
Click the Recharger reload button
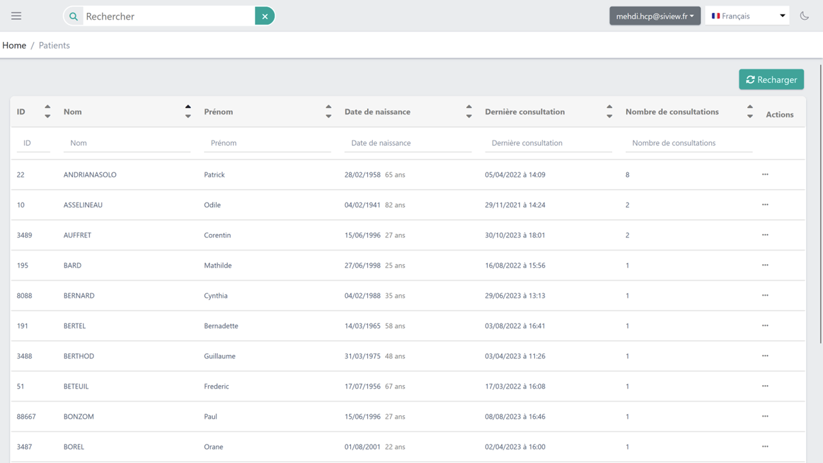pos(772,80)
